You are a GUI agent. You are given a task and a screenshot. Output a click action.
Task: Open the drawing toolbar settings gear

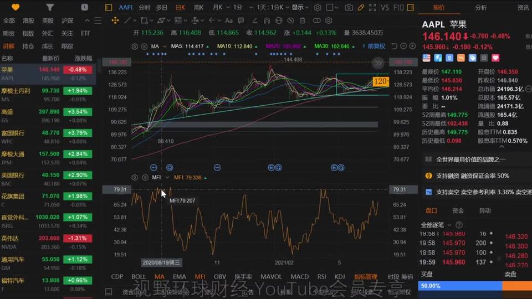[x=329, y=20]
